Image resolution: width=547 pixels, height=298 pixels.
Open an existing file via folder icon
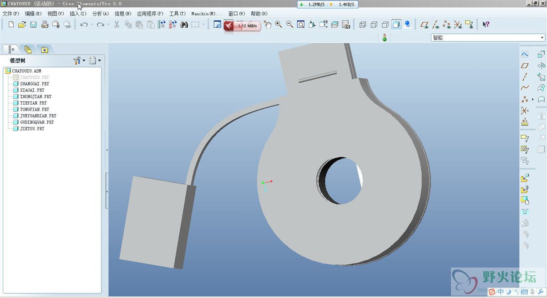tap(22, 25)
